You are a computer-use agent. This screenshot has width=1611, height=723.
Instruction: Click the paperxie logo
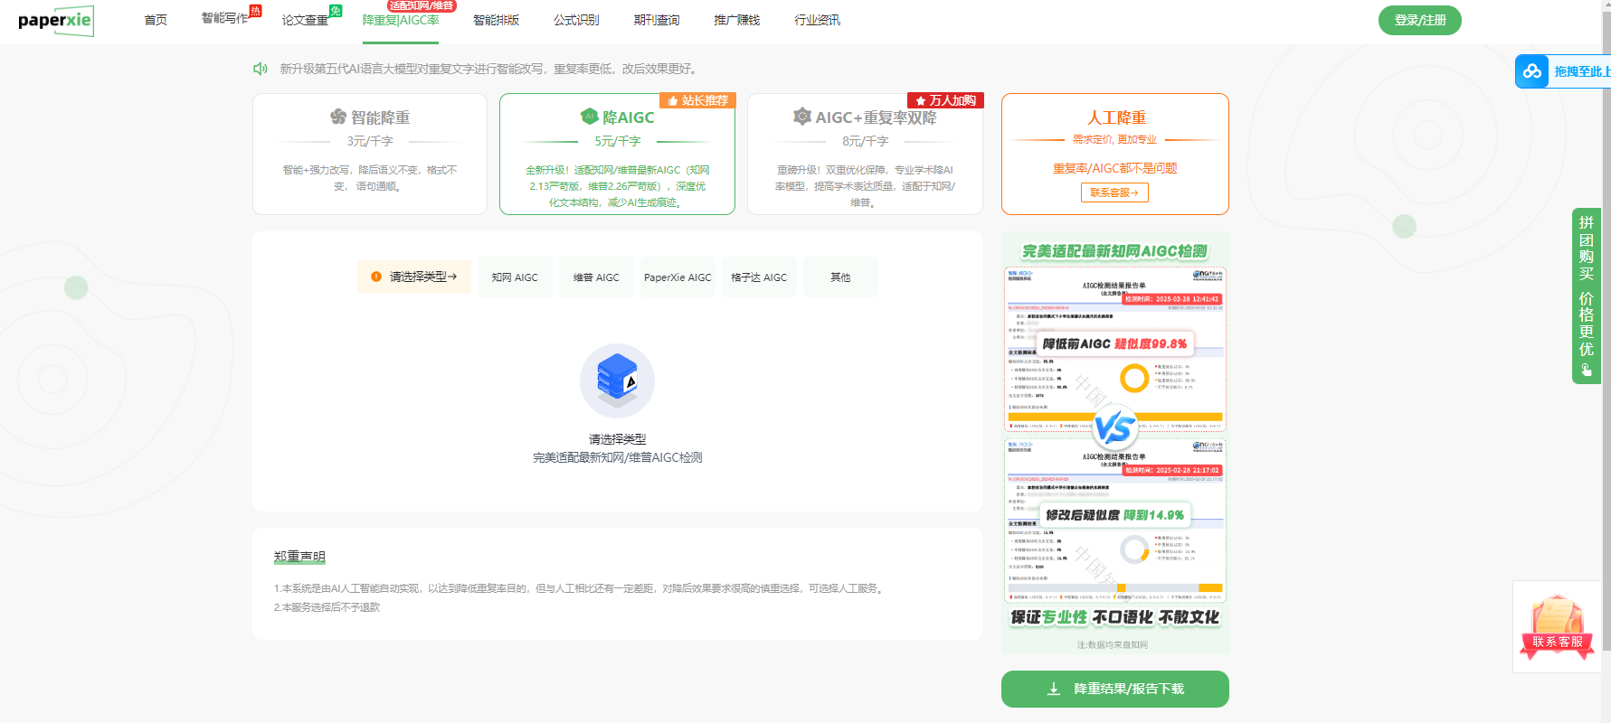click(x=56, y=20)
